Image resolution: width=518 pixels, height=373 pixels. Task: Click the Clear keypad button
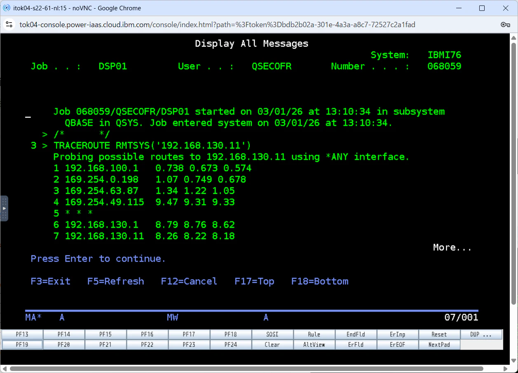[272, 345]
